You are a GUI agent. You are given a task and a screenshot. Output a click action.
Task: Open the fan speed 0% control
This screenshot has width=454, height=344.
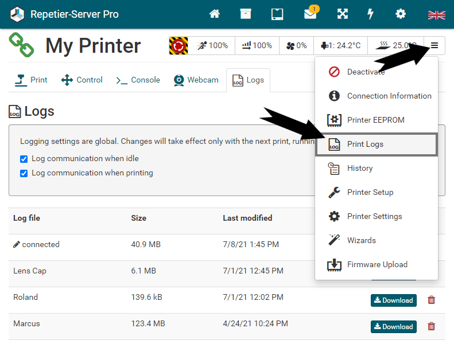coord(296,46)
